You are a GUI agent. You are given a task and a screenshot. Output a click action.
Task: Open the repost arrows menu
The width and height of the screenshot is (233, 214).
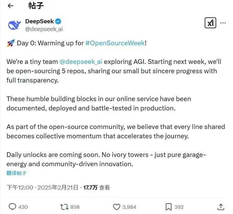point(63,207)
